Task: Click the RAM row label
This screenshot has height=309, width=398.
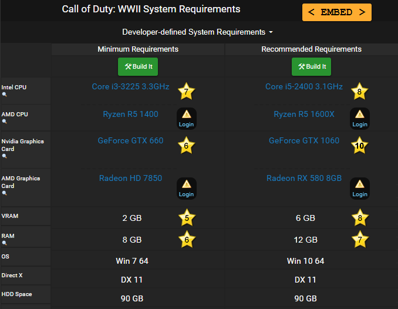Action: pyautogui.click(x=8, y=236)
